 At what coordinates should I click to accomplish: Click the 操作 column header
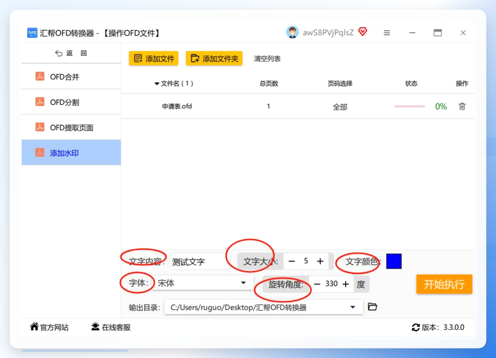click(x=462, y=84)
